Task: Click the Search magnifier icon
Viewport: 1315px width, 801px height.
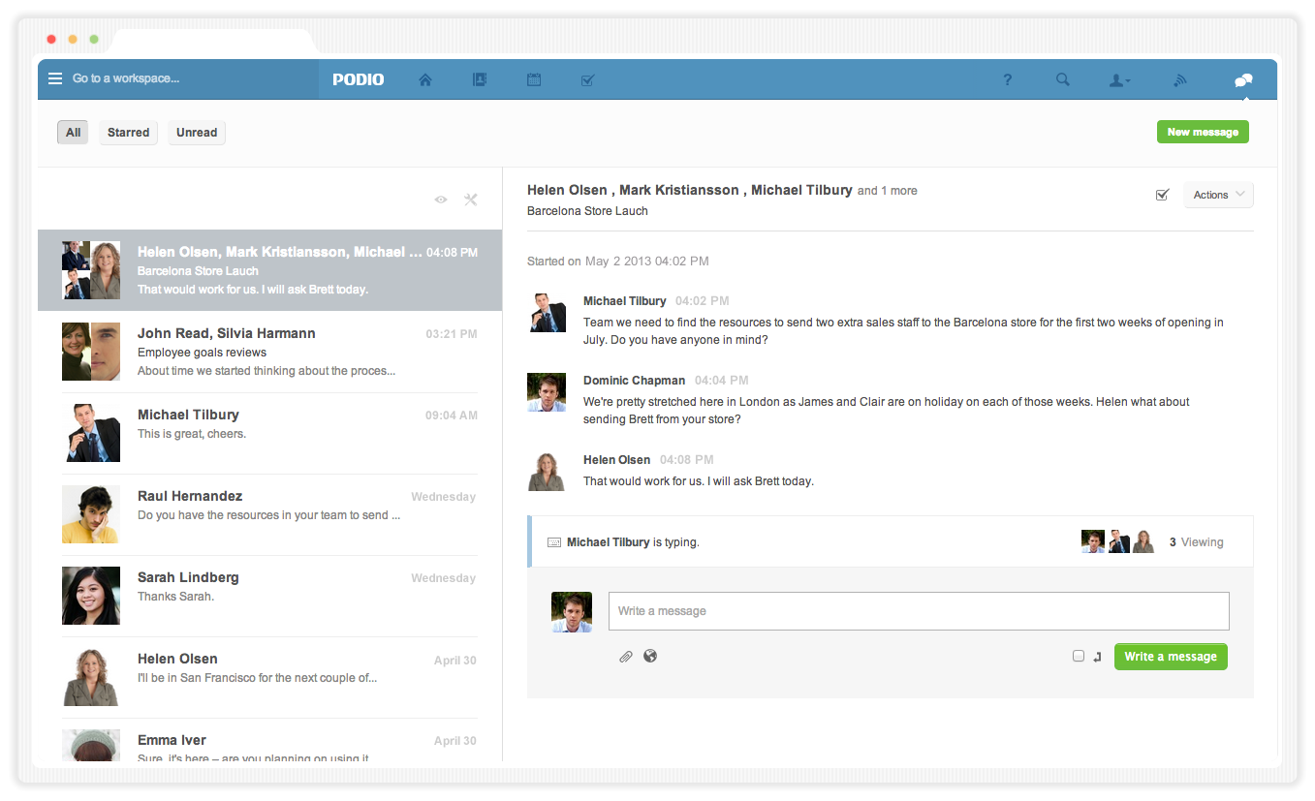Action: point(1063,79)
